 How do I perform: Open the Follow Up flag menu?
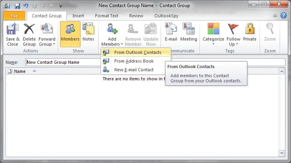pos(233,35)
